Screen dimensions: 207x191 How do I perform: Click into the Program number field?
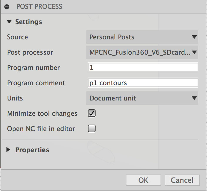(143, 67)
